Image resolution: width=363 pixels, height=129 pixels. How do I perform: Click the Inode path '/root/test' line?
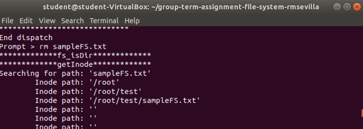pos(88,91)
